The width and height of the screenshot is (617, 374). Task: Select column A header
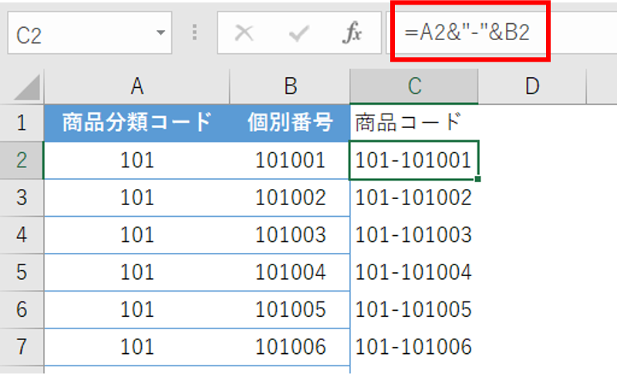[x=137, y=86]
